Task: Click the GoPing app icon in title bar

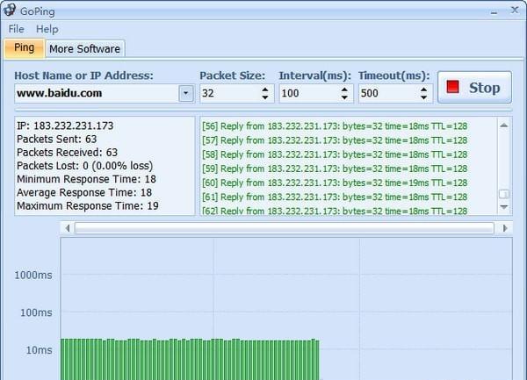Action: coord(10,10)
